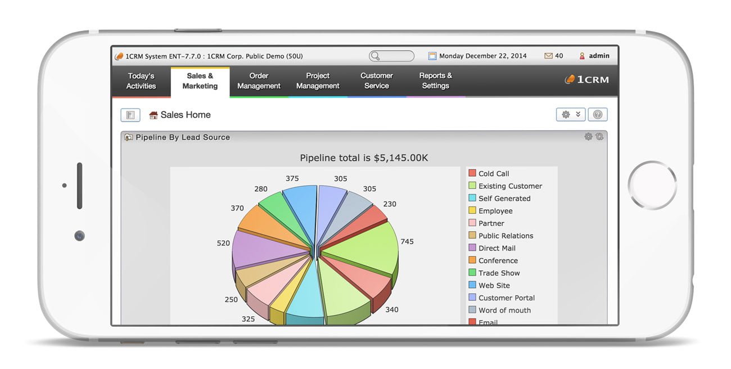Click the Trade Show legend label
Viewport: 731px width, 369px height.
499,273
